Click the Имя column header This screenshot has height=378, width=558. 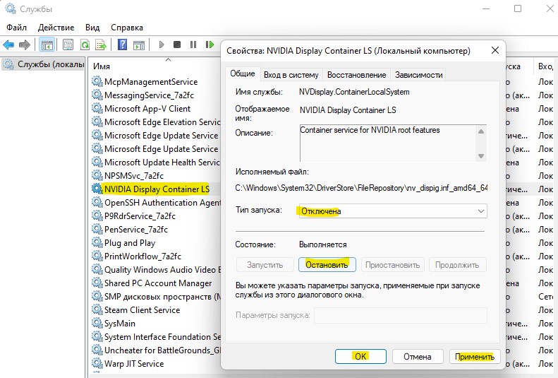154,66
